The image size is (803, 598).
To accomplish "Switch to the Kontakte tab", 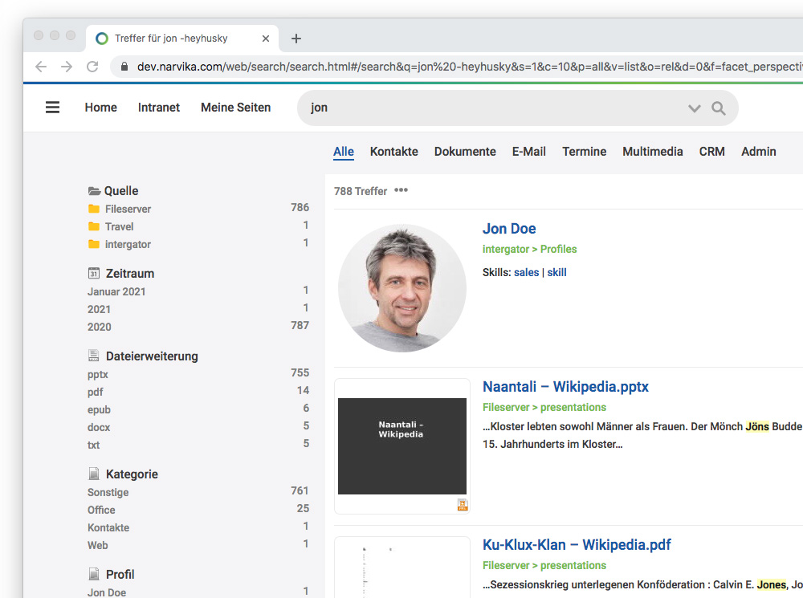I will click(x=393, y=152).
